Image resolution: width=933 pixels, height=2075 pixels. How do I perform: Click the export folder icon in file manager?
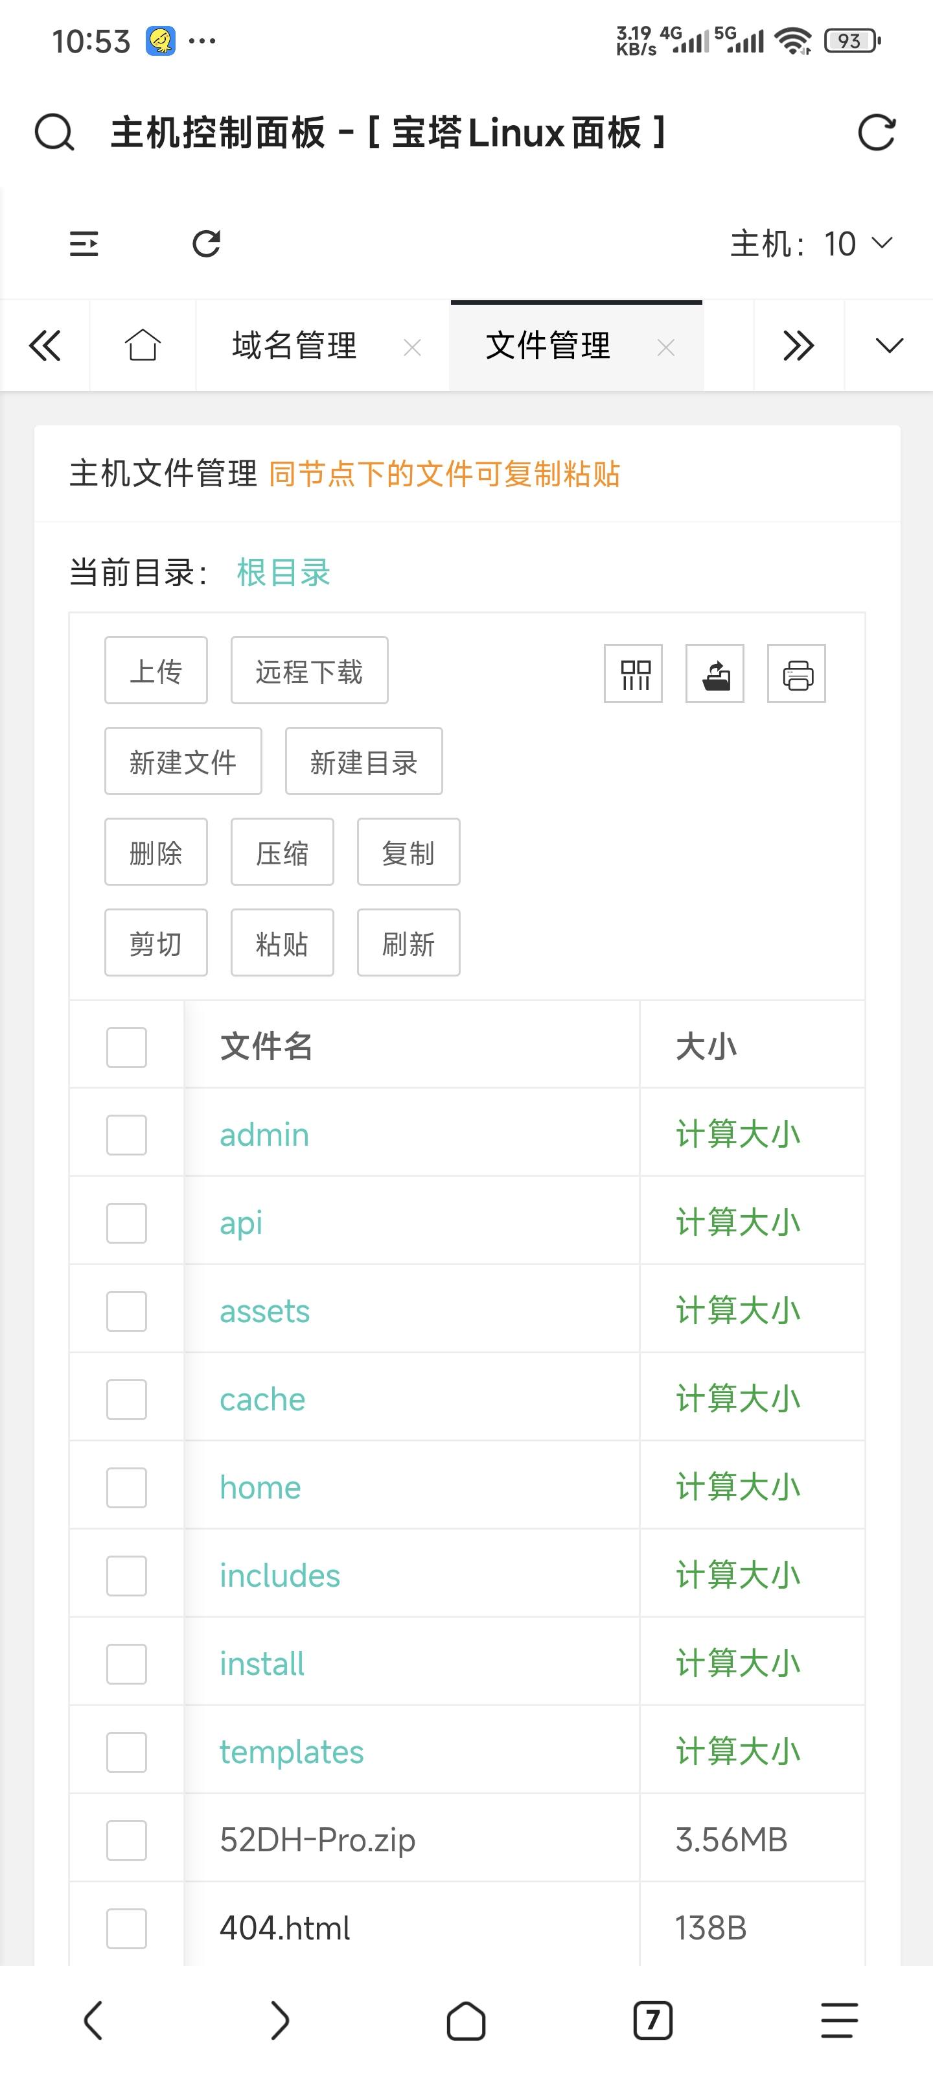point(715,674)
